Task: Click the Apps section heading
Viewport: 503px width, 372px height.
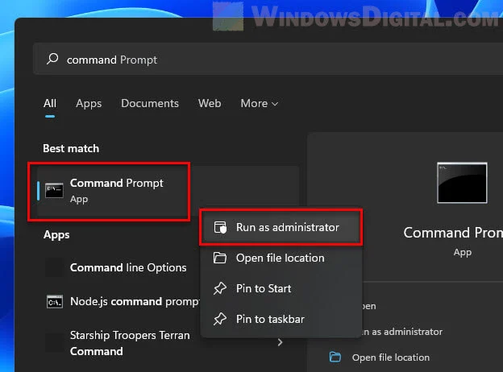Action: click(x=56, y=235)
